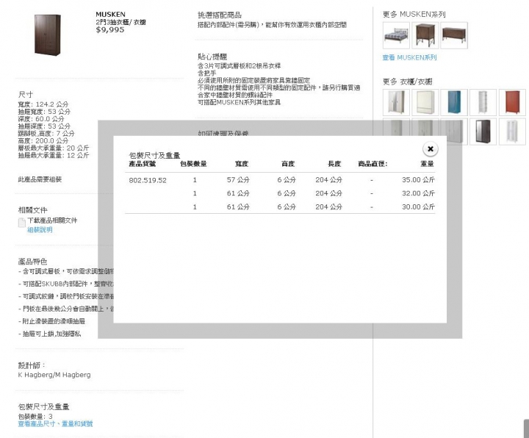Click the 挑選搭配商品 heading
Image resolution: width=529 pixels, height=438 pixels.
pyautogui.click(x=220, y=15)
